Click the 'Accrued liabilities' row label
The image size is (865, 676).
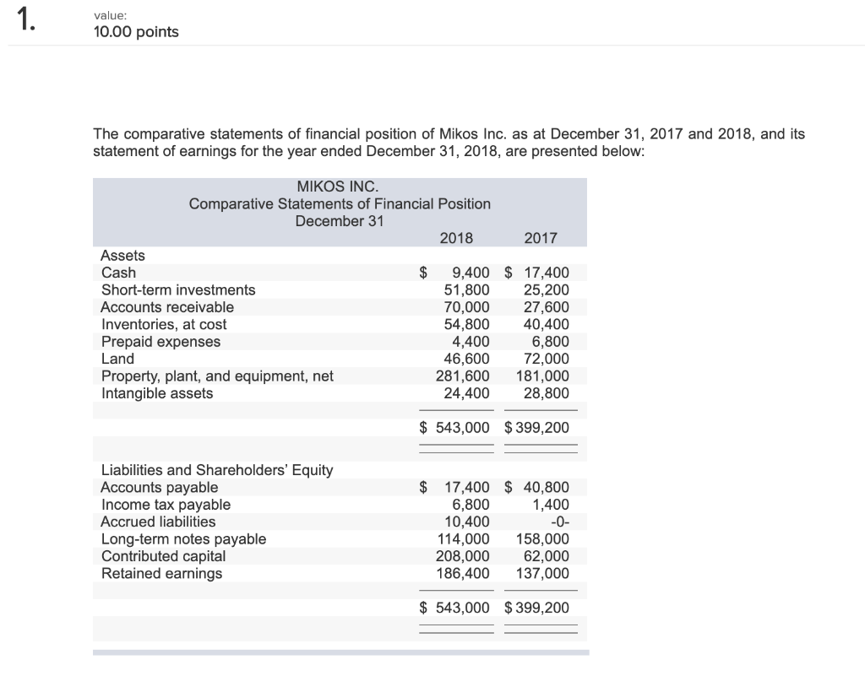click(158, 522)
